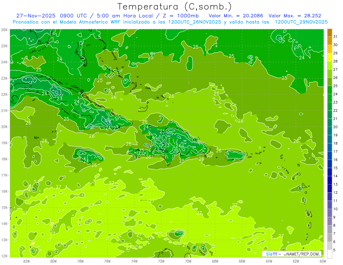Click the '23N' latitude axis label

[4, 78]
